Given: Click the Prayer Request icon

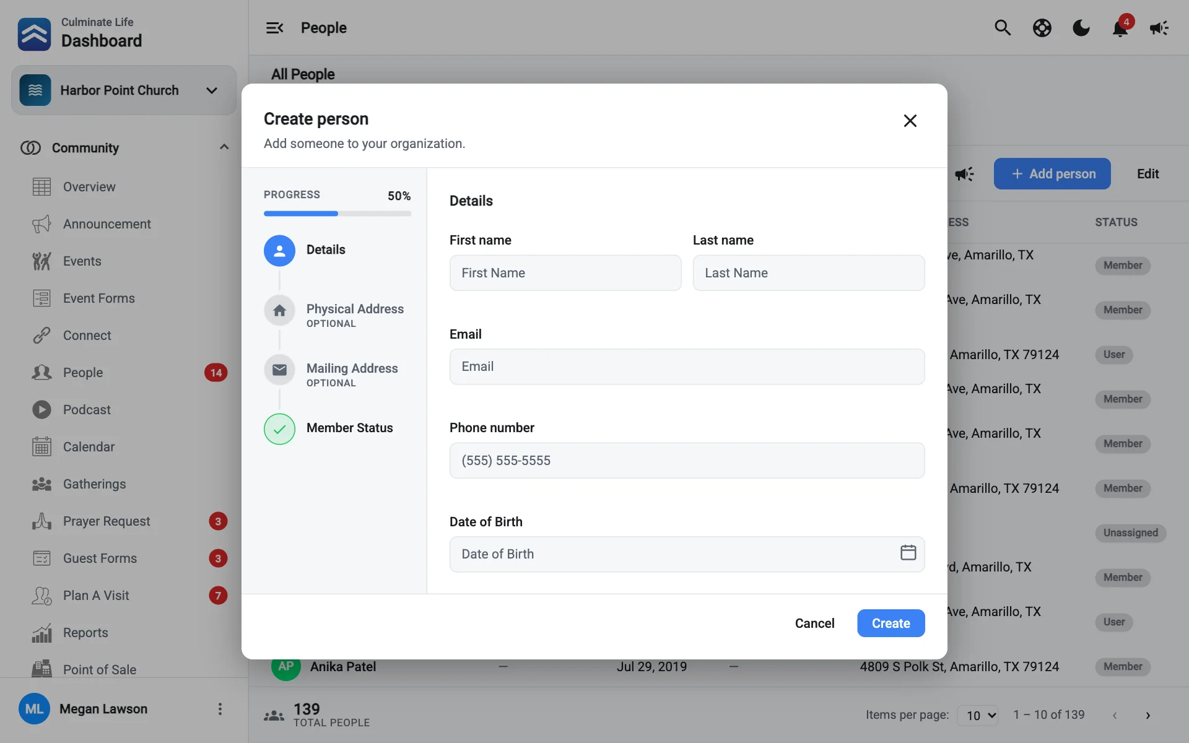Looking at the screenshot, I should pos(41,521).
